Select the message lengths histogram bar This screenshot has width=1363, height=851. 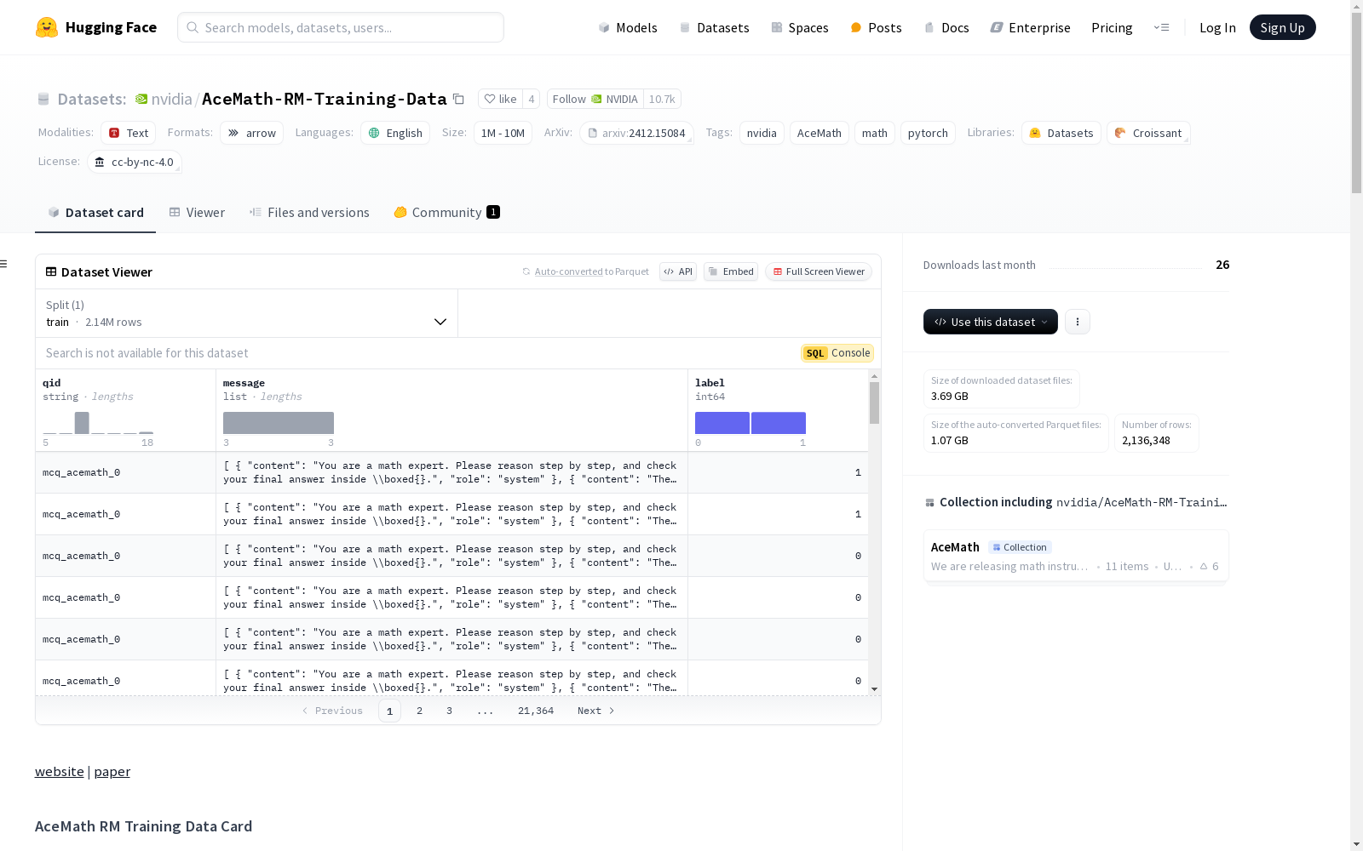click(x=279, y=423)
